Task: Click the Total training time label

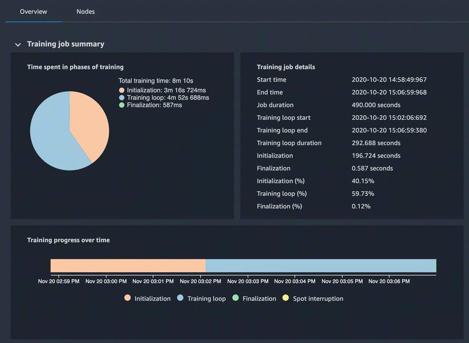Action: pyautogui.click(x=155, y=81)
